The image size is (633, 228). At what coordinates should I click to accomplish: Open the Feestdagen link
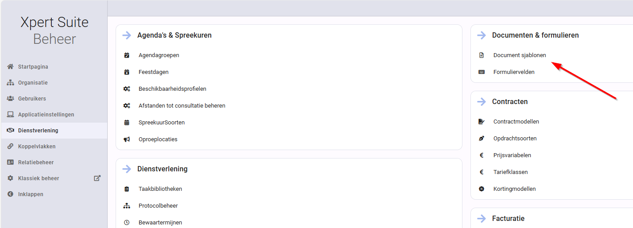tap(154, 72)
